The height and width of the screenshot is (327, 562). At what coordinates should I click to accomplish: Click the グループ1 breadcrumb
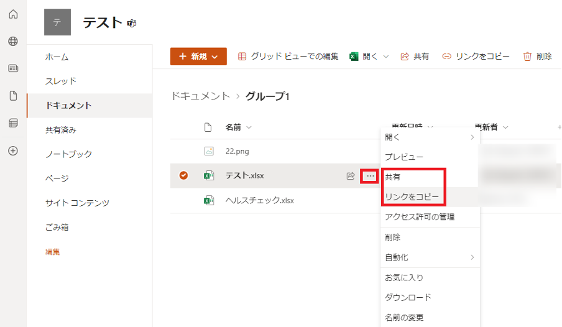click(267, 96)
